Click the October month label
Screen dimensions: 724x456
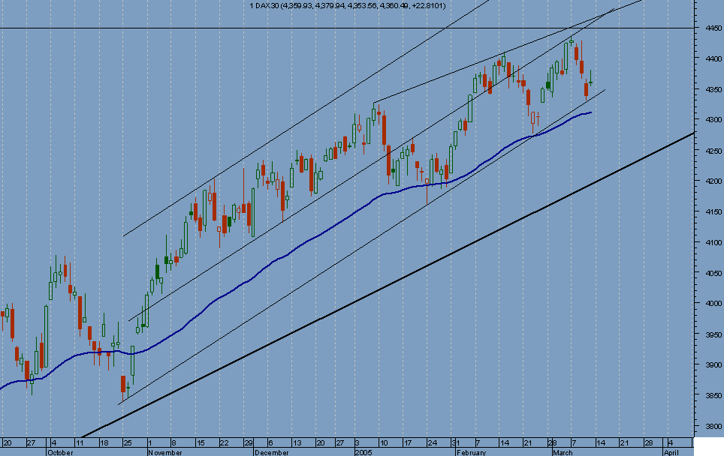(x=60, y=452)
